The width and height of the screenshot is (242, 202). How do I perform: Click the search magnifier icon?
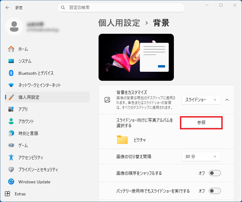click(x=63, y=7)
